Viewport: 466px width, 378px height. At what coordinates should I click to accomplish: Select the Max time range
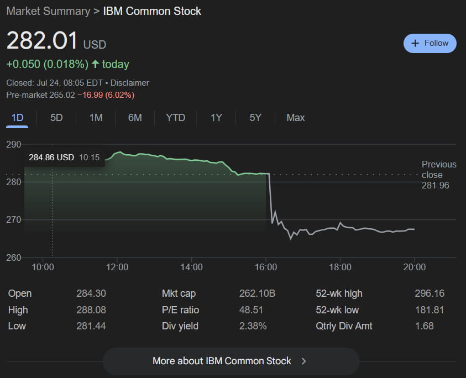[295, 118]
